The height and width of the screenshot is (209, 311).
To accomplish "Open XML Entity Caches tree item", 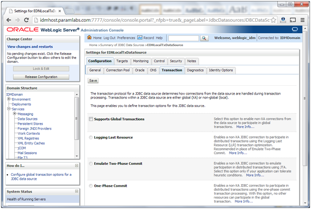I will pyautogui.click(x=31, y=143).
